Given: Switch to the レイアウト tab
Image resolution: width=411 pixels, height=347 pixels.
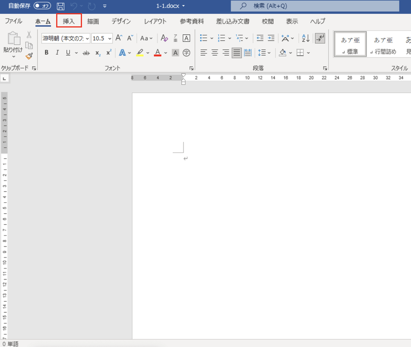Looking at the screenshot, I should [155, 21].
